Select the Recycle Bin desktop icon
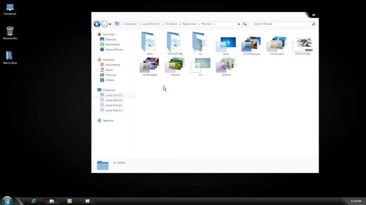Screen dimensions: 366x205 click(10, 33)
